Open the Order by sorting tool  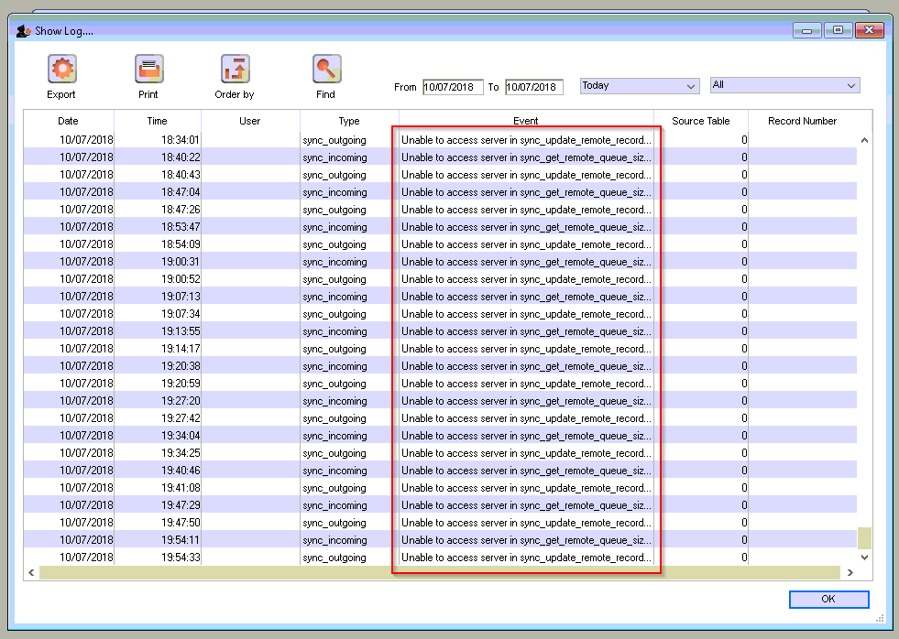coord(235,70)
